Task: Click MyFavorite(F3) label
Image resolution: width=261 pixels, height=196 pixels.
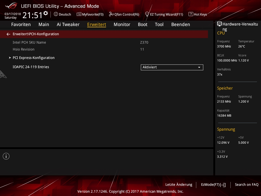Action: tap(93, 14)
